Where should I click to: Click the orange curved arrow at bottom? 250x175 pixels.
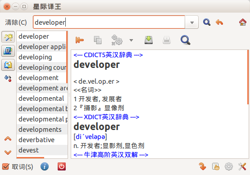coord(203,166)
